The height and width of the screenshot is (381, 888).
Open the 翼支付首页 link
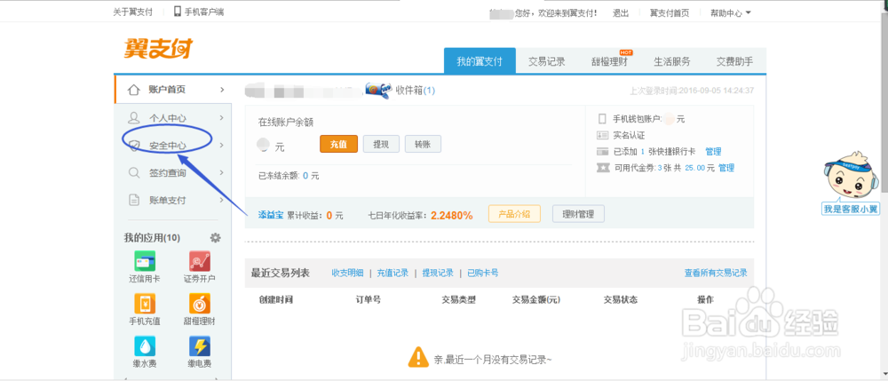coord(670,13)
